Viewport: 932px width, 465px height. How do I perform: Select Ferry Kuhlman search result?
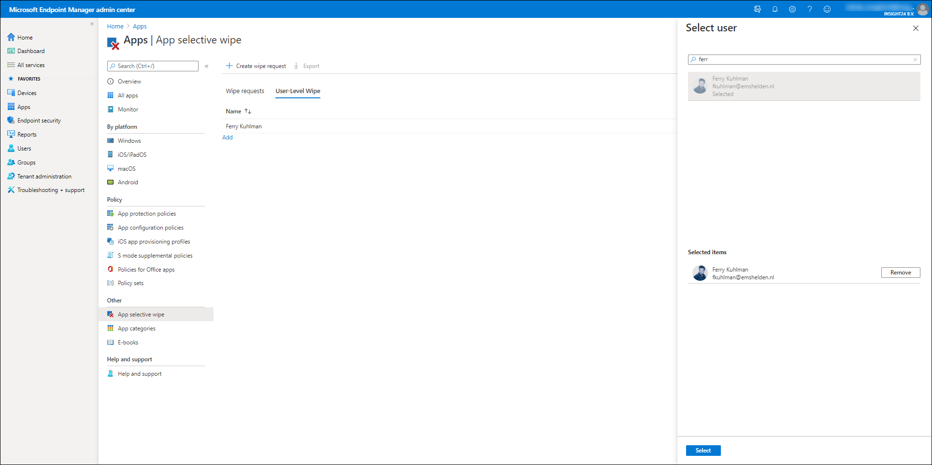click(x=804, y=86)
